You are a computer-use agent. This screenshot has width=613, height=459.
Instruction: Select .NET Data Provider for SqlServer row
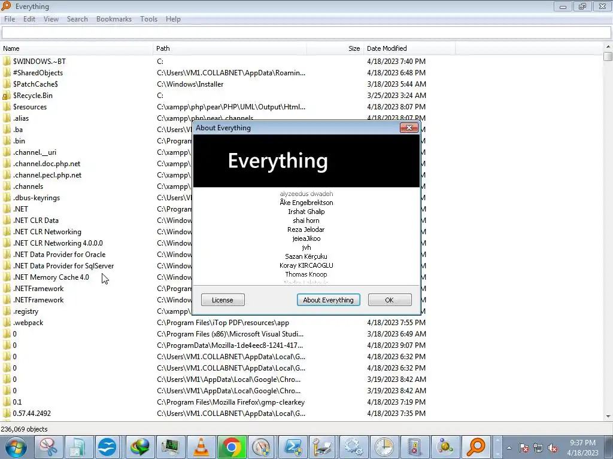63,265
